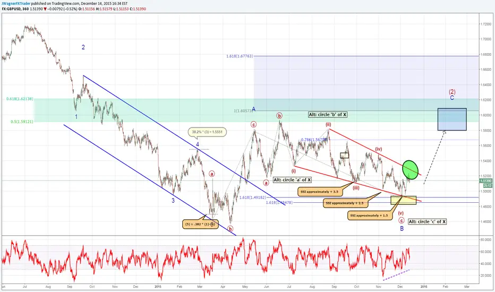Select the Alt: circle 'a' of X label
The image size is (495, 292).
point(292,180)
